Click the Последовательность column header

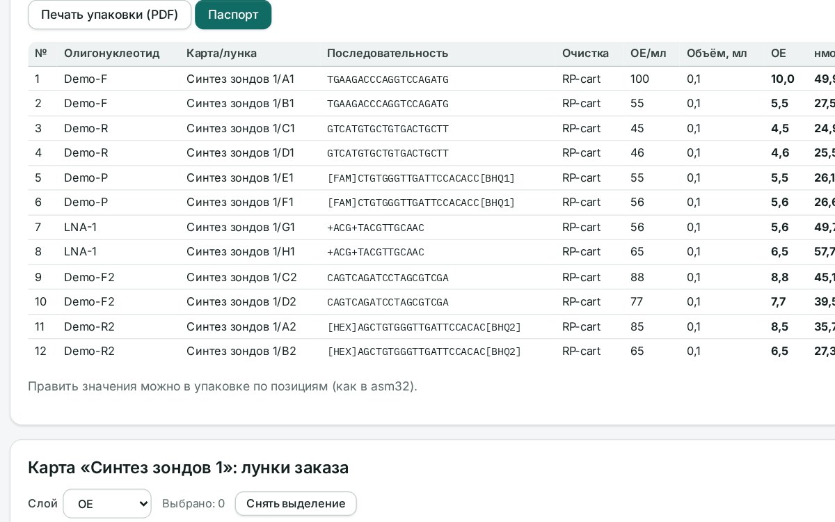pyautogui.click(x=388, y=54)
